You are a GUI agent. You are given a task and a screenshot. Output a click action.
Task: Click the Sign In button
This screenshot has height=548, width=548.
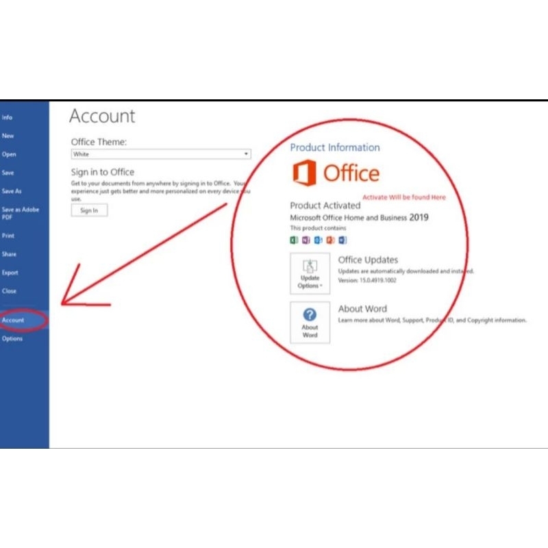click(91, 210)
